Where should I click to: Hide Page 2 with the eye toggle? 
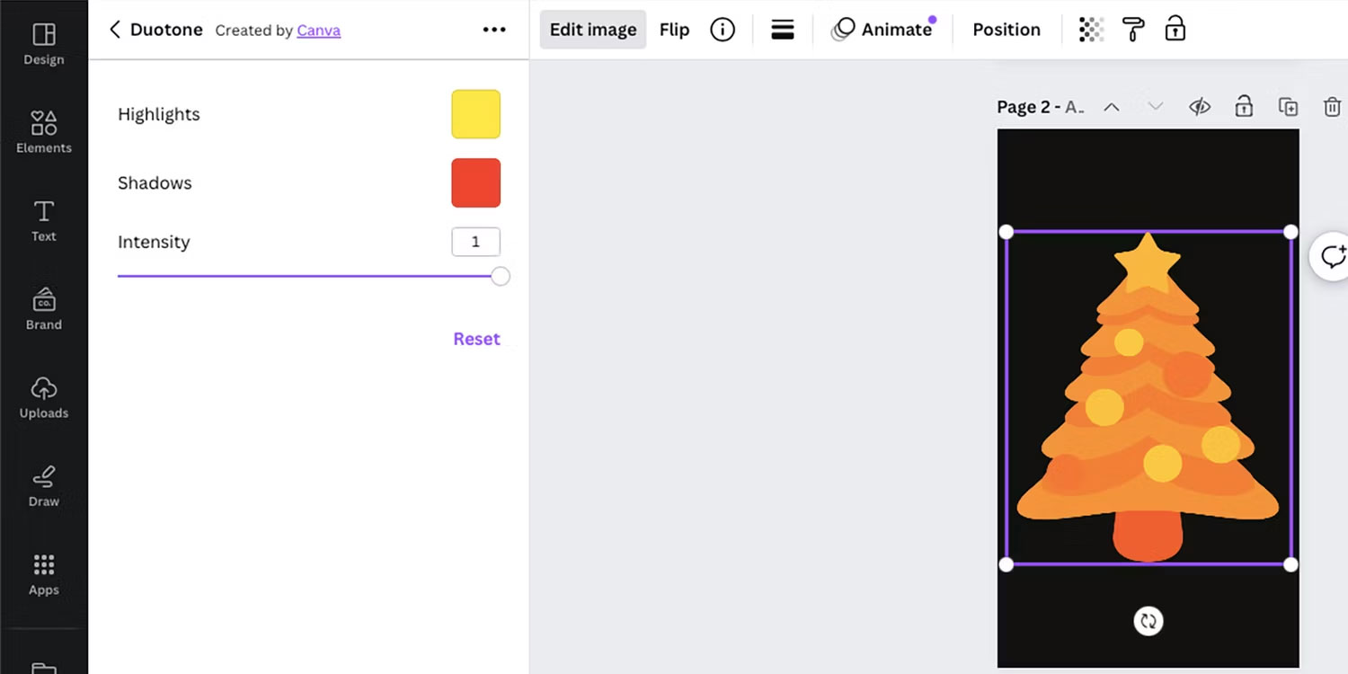point(1200,106)
